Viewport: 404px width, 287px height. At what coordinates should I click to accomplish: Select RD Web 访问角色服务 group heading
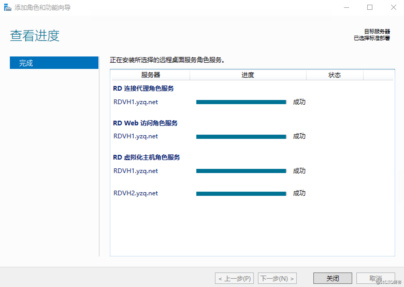coord(145,123)
